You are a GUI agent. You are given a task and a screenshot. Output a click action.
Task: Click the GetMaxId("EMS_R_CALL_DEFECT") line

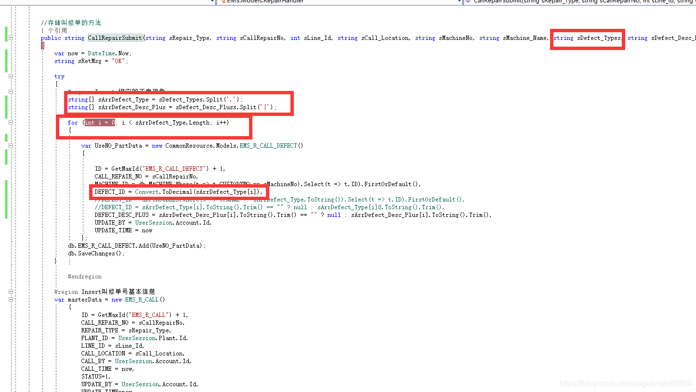[x=160, y=169]
